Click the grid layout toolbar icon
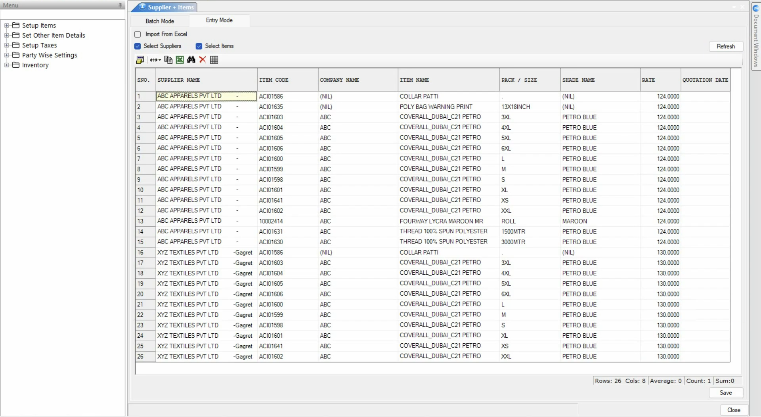 tap(214, 60)
